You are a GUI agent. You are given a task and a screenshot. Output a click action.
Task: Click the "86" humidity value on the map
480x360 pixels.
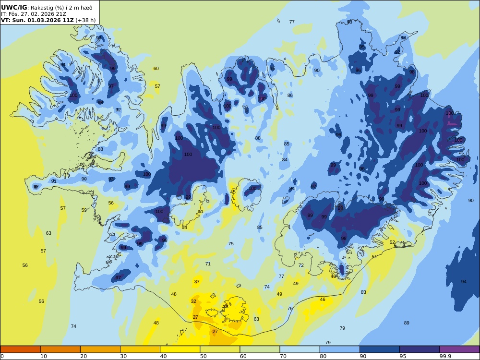pyautogui.click(x=290, y=95)
